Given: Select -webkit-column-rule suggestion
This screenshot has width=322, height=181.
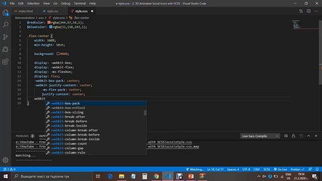Looking at the screenshot, I should point(96,153).
